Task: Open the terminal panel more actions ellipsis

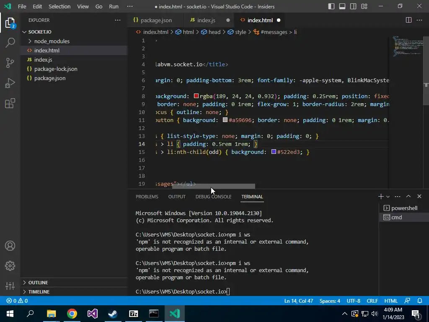Action: (398, 196)
